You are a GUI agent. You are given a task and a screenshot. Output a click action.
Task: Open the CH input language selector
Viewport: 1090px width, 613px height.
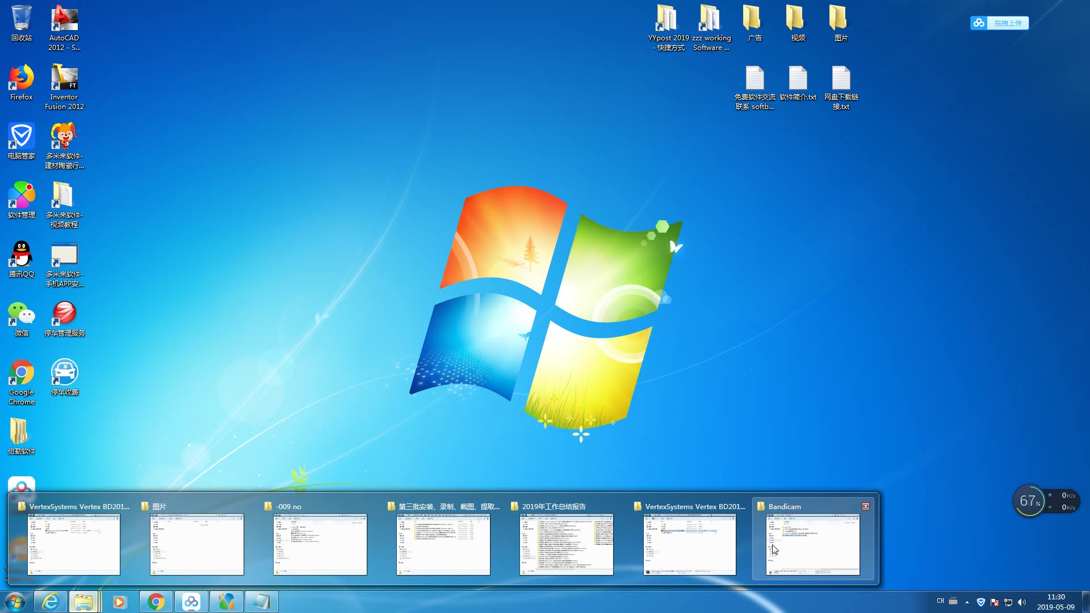coord(941,601)
